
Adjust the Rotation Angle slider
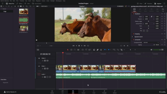pos(148,21)
